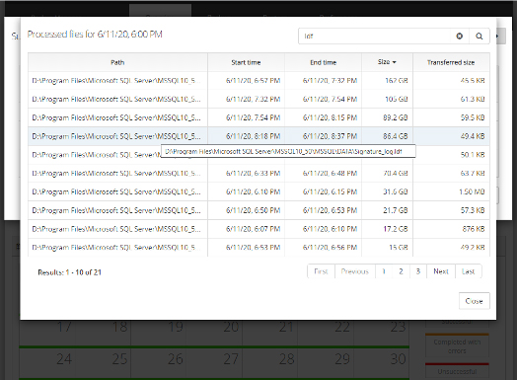The image size is (517, 380).
Task: Go to the Next page
Action: pyautogui.click(x=441, y=271)
